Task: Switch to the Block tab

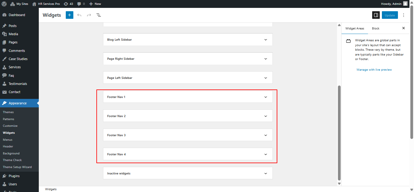Action: (x=375, y=28)
